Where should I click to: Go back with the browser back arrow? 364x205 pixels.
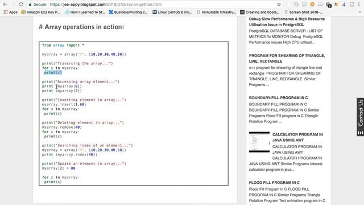point(5,4)
